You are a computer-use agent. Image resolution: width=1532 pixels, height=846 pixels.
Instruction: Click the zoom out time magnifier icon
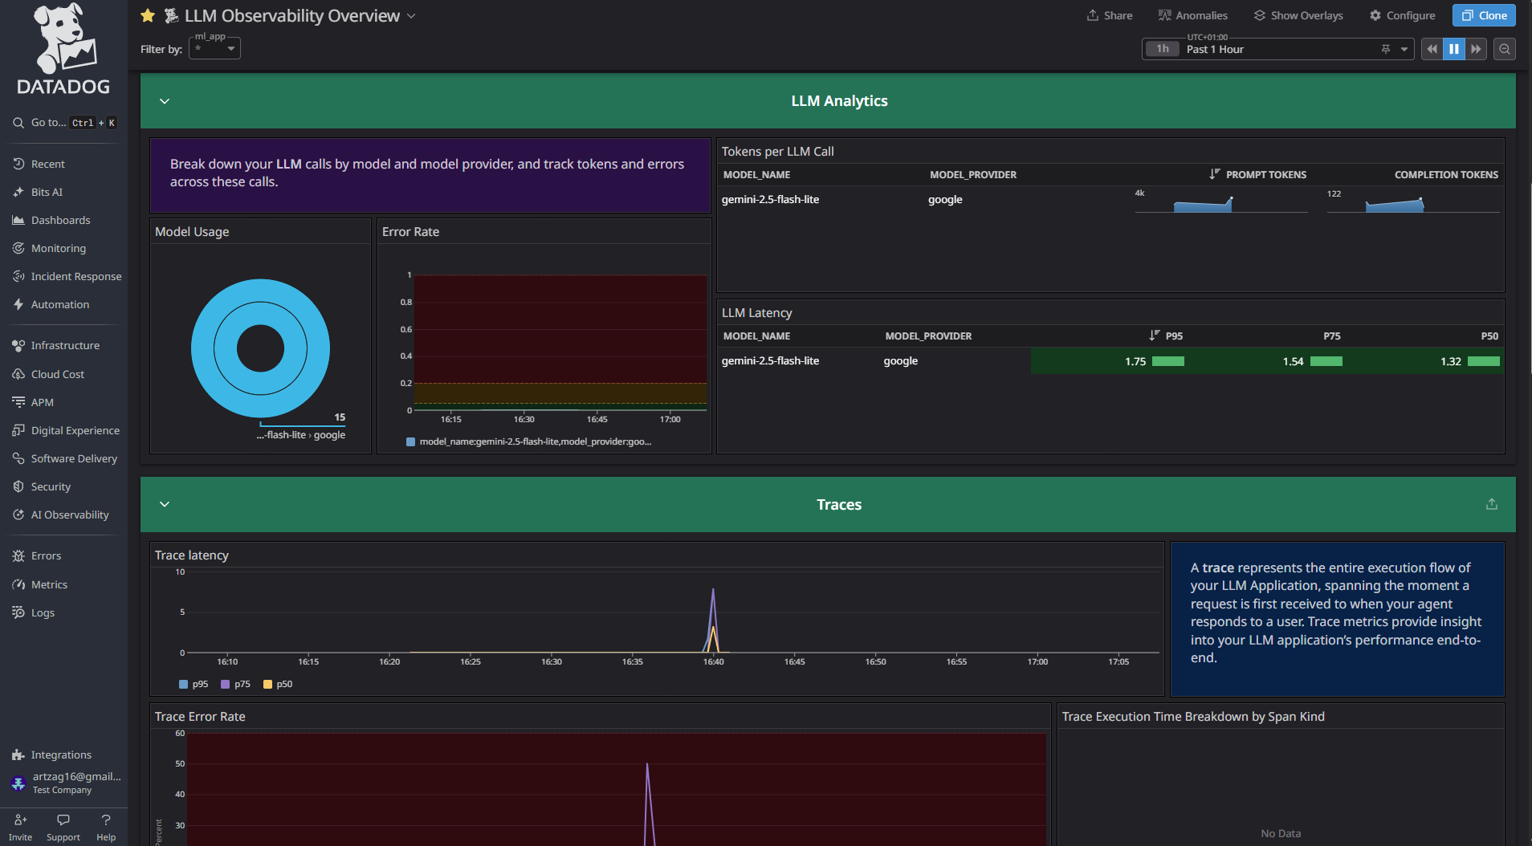point(1505,49)
